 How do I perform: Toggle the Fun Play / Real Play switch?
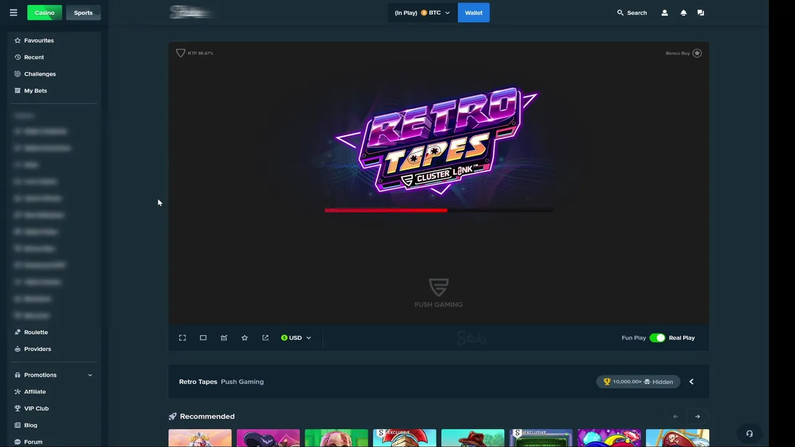coord(657,338)
